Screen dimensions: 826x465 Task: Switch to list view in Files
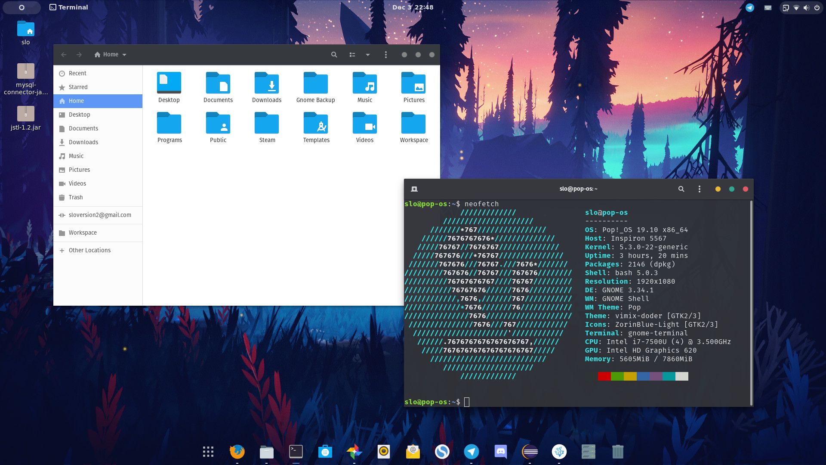pyautogui.click(x=352, y=55)
